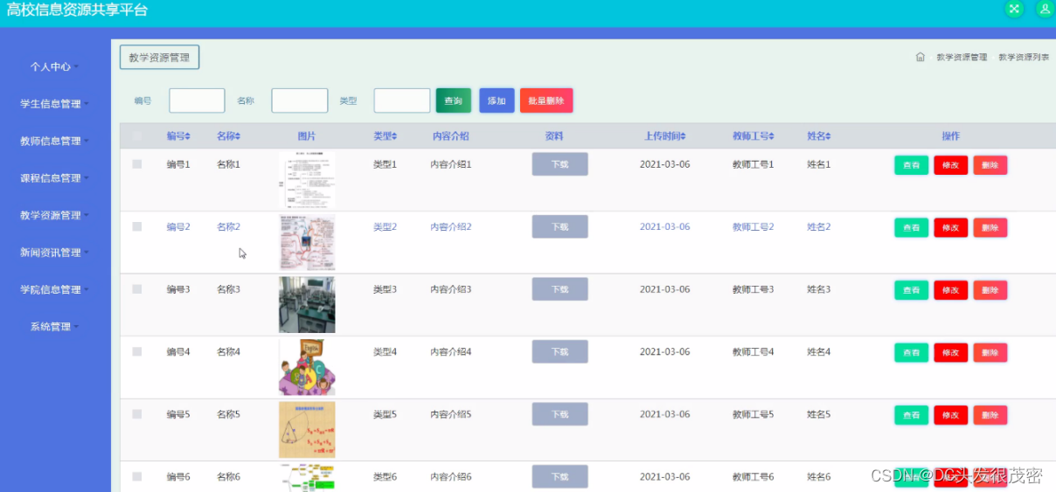Check the box for row 编号4

point(137,351)
